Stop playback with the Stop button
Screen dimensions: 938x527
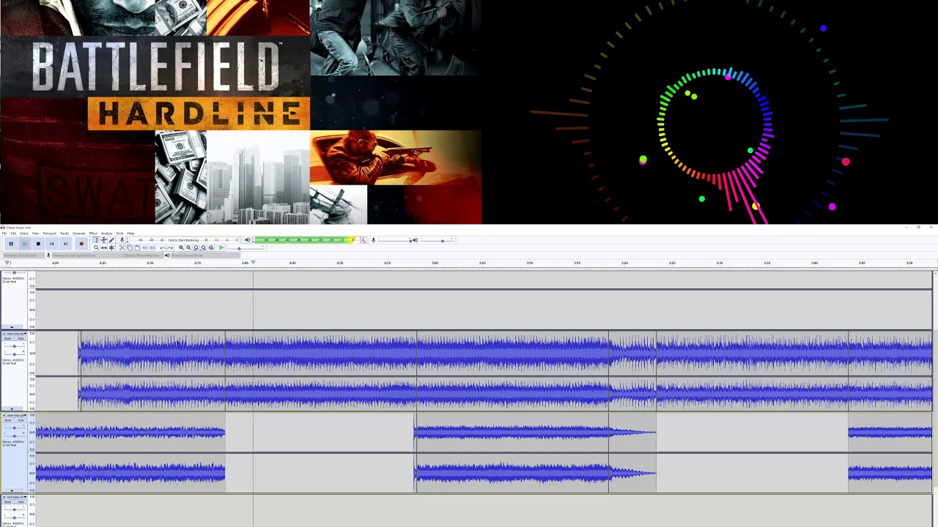38,244
